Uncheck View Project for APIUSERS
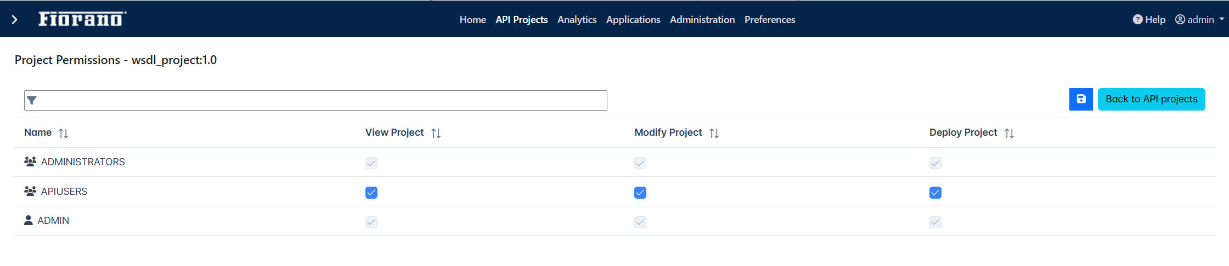The image size is (1229, 266). coord(371,193)
